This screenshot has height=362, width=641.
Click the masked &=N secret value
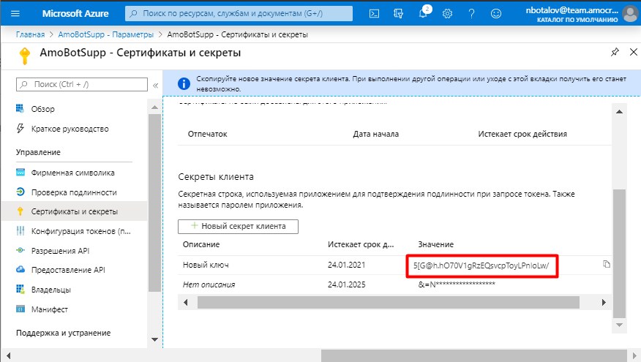tap(456, 284)
